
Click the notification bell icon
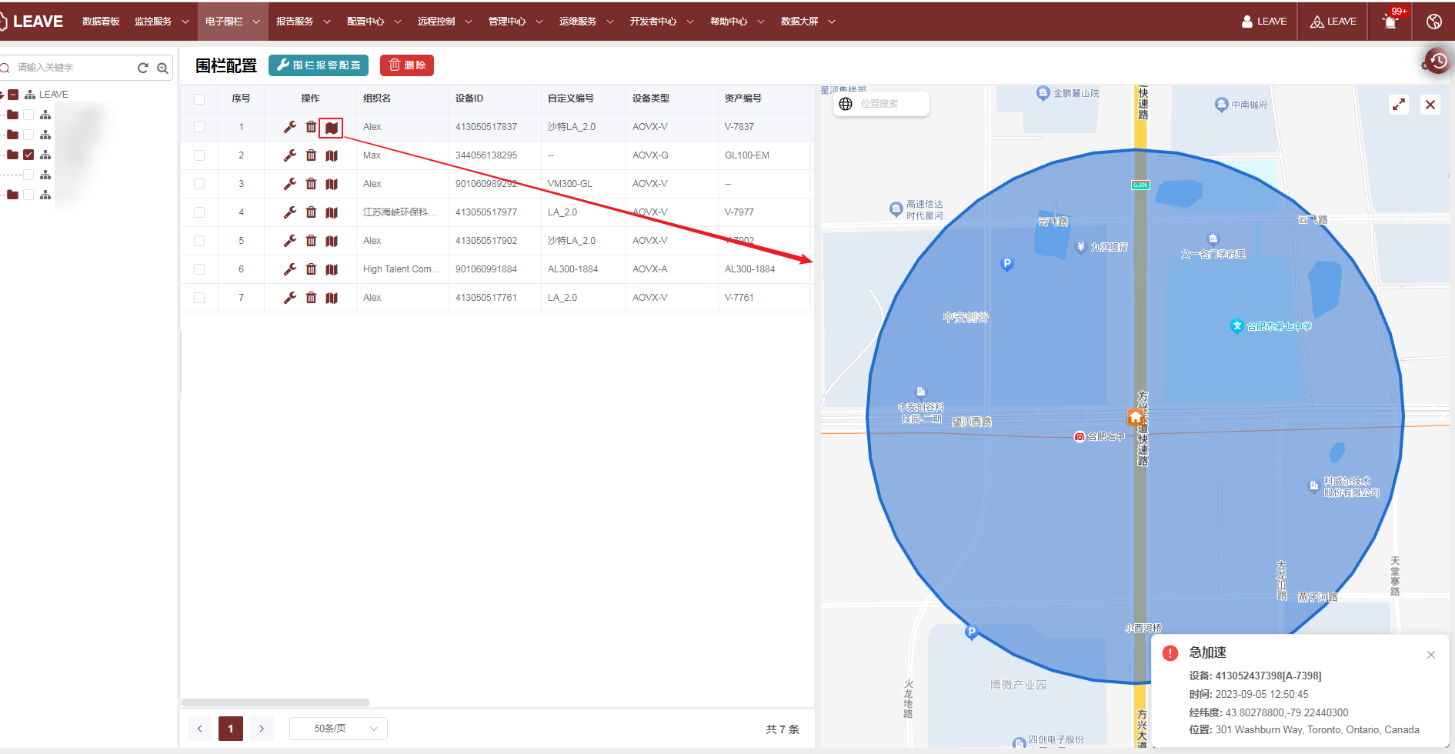[x=1390, y=22]
